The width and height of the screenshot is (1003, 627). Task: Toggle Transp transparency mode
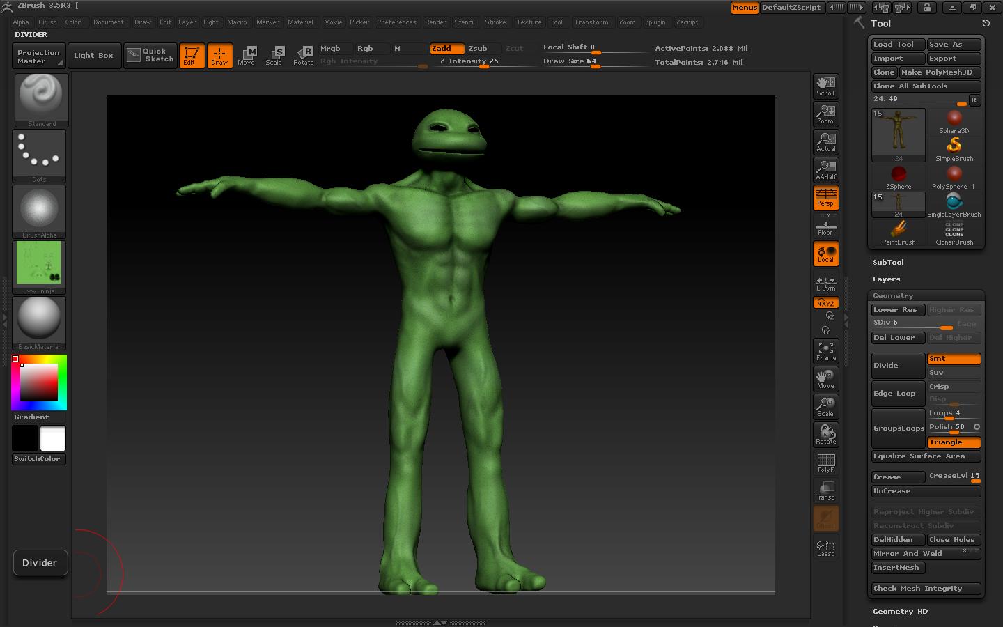click(x=825, y=490)
